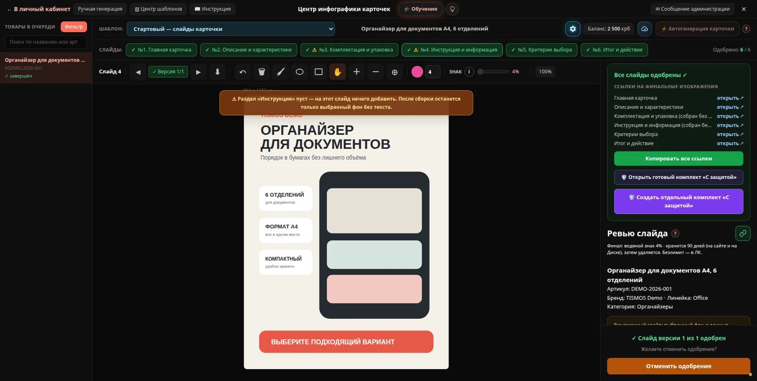Switch to slide №6. Итог и действие
Screen dimensions: 757x381
pos(614,50)
